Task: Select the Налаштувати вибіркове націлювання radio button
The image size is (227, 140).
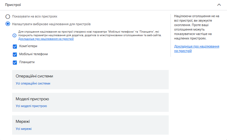Action: point(8,24)
